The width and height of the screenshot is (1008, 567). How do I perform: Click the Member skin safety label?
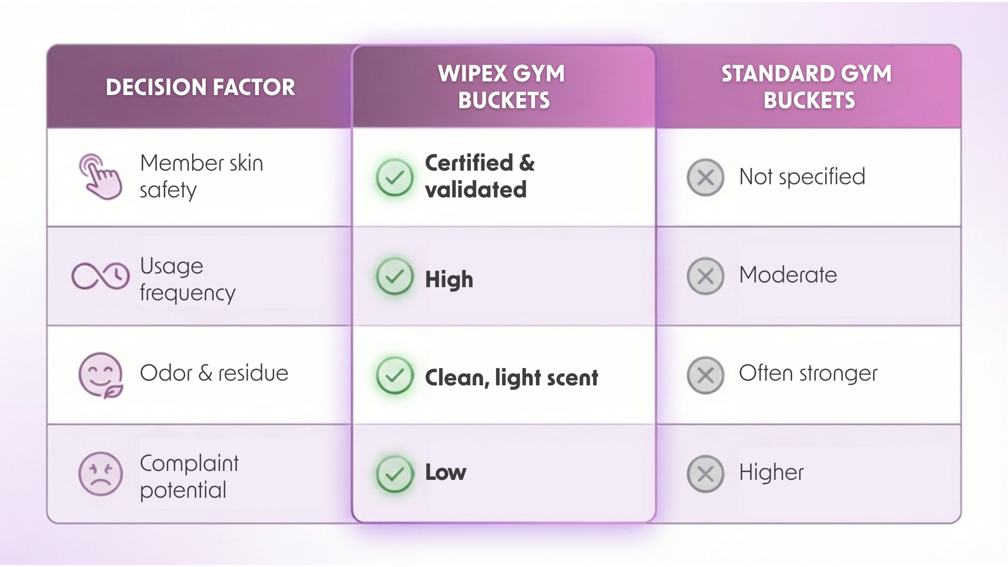tap(201, 176)
